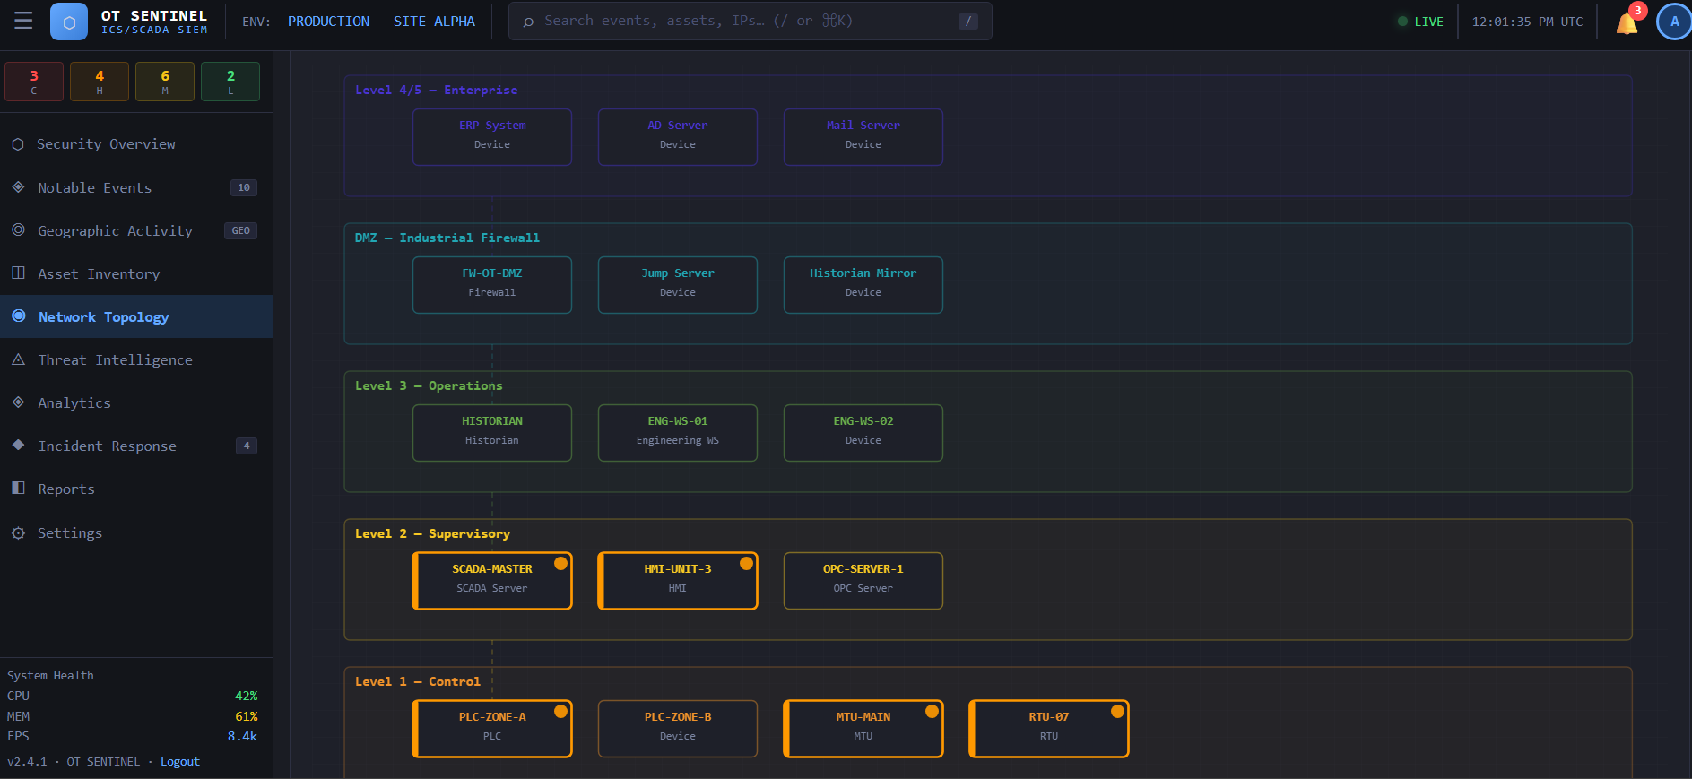The width and height of the screenshot is (1692, 779).
Task: Click the PRODUCTION — SITE-ALPHA environment label
Action: point(381,22)
